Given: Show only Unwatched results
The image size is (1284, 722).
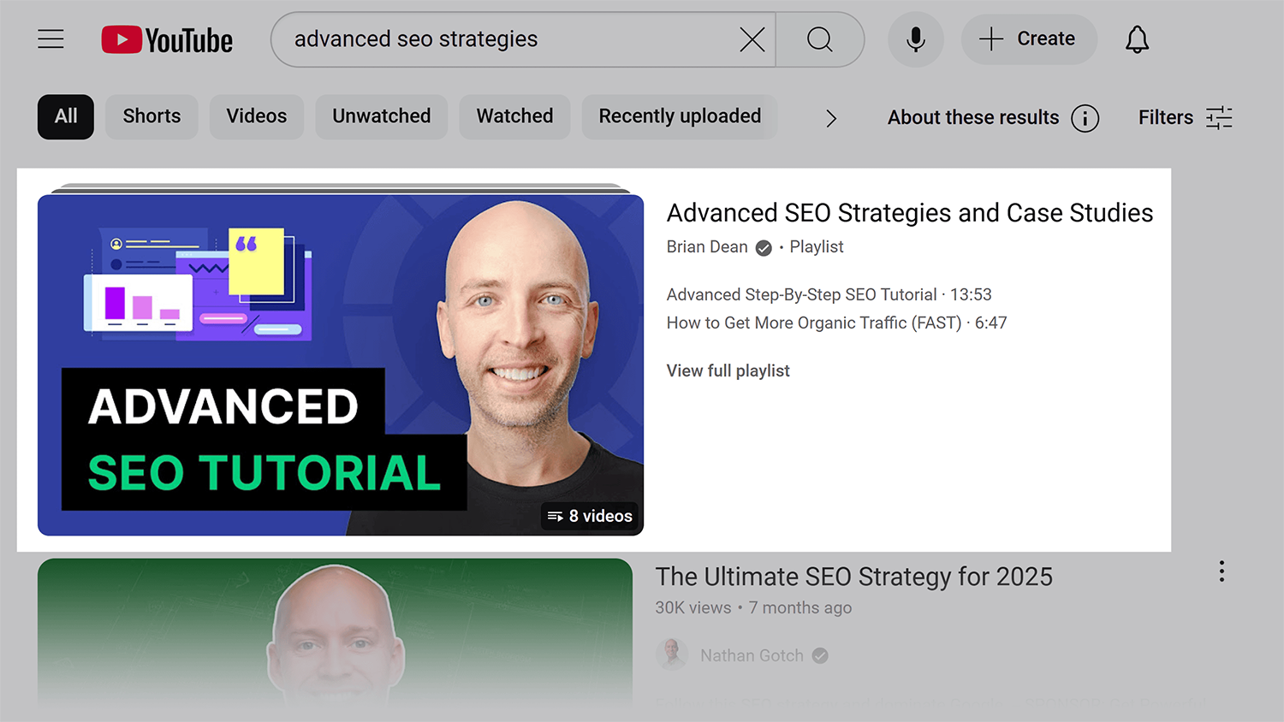Looking at the screenshot, I should 382,117.
